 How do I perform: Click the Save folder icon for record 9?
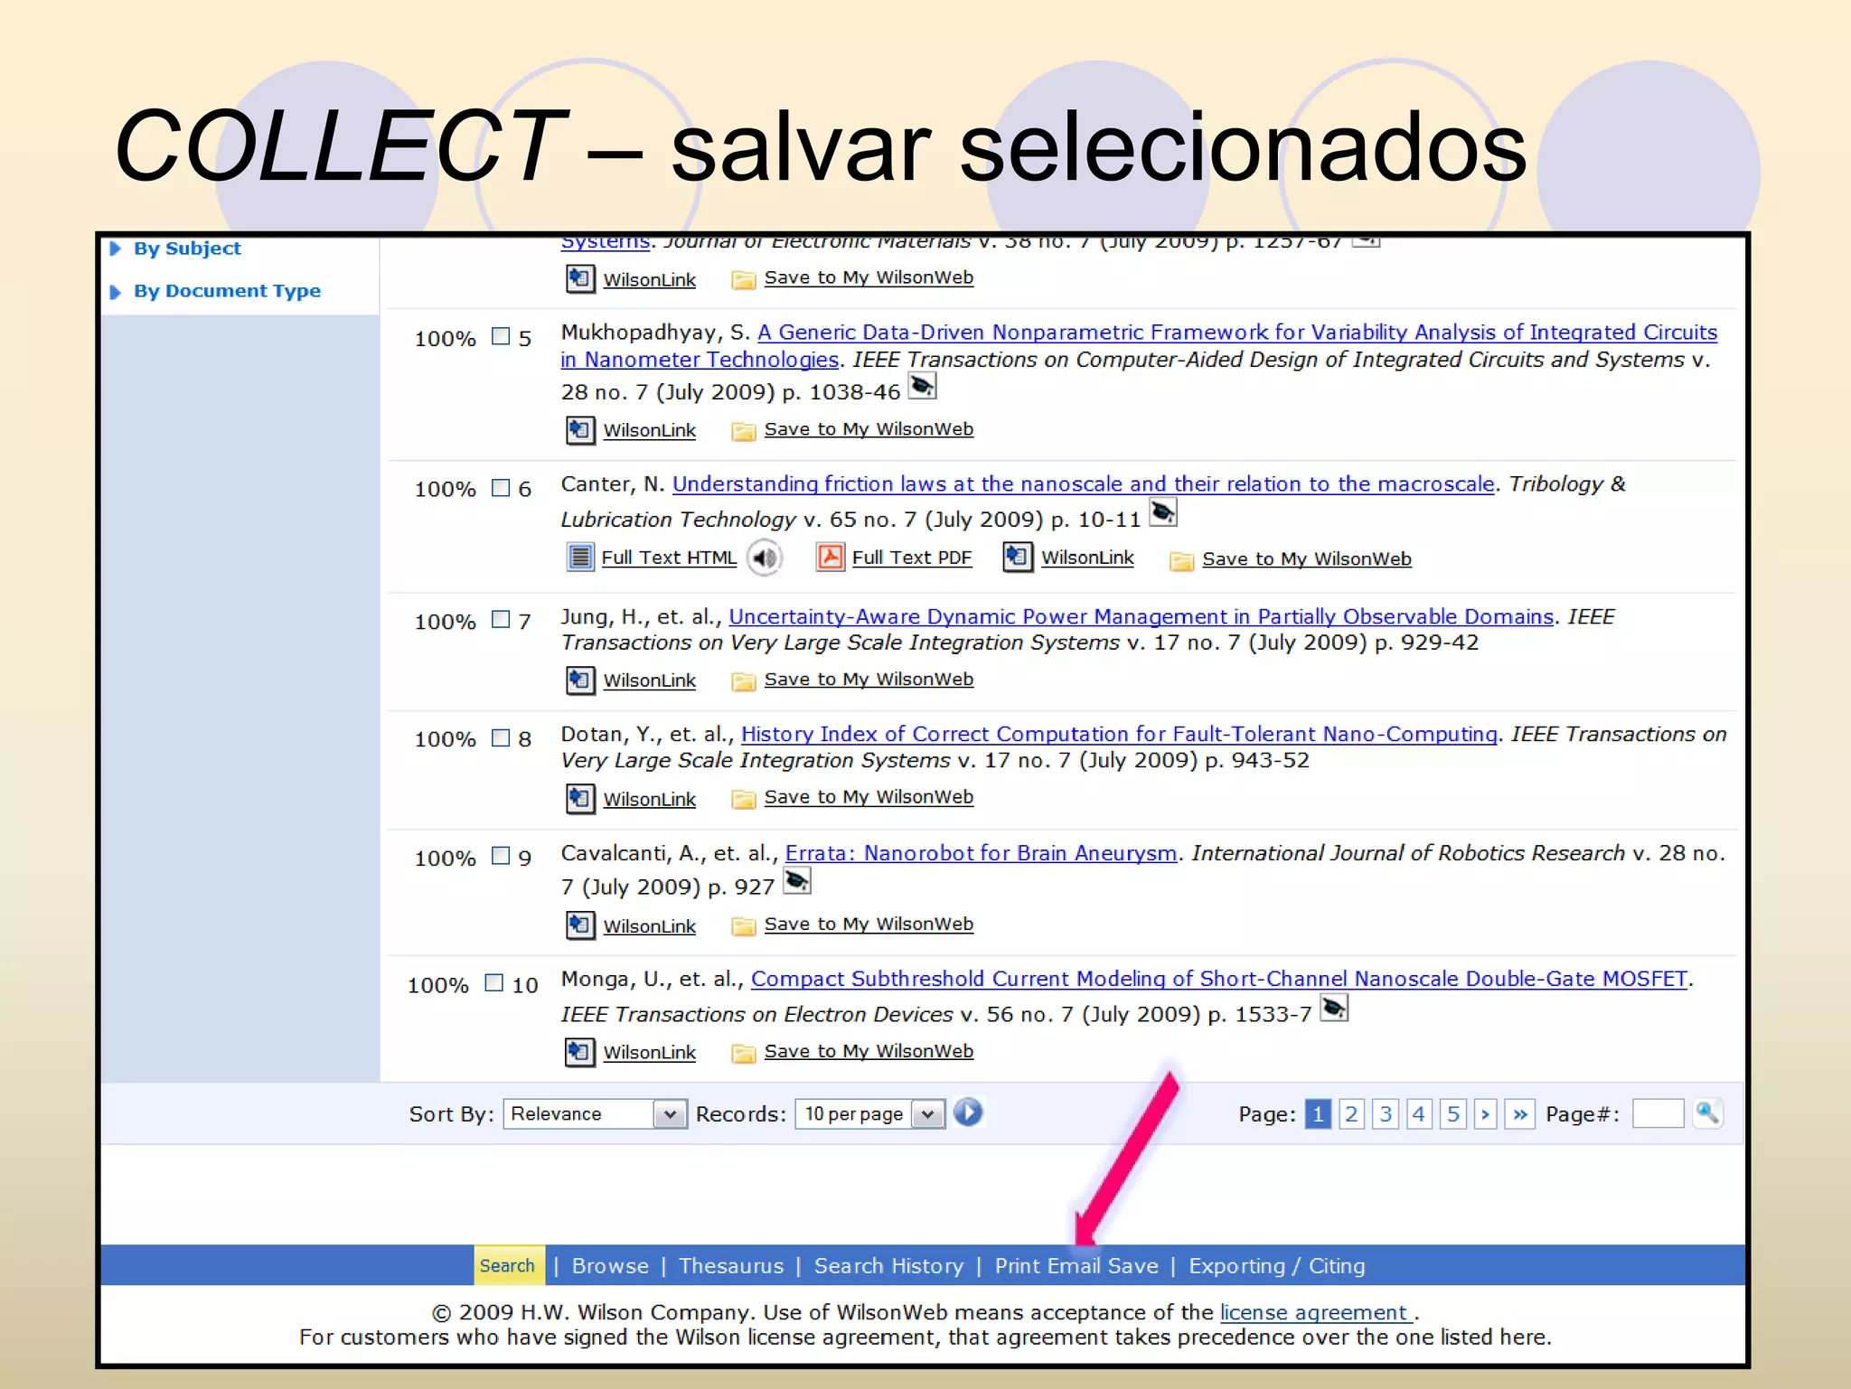click(x=743, y=925)
